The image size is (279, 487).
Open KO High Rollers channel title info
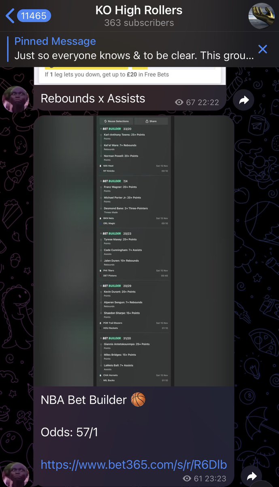tap(139, 10)
